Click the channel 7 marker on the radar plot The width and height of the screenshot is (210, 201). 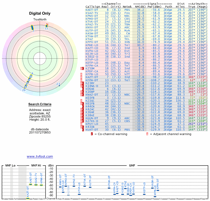click(x=32, y=27)
